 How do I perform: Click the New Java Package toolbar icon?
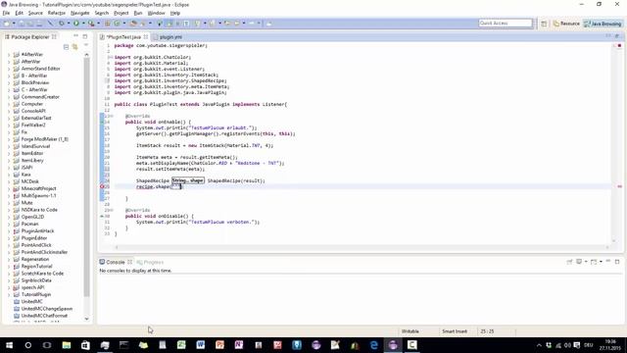point(108,24)
